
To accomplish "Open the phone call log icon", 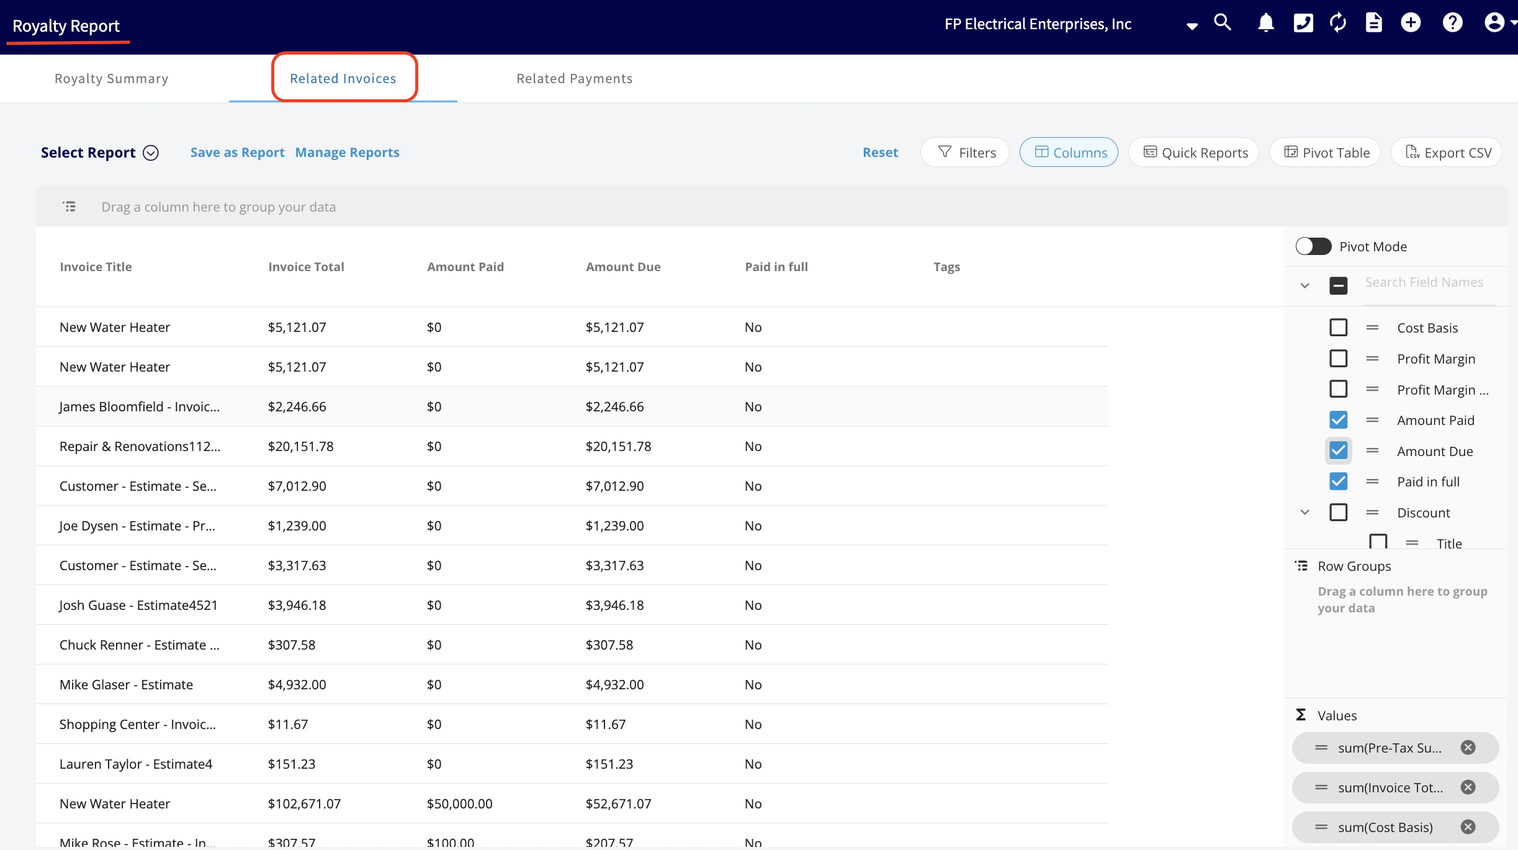I will [x=1303, y=24].
